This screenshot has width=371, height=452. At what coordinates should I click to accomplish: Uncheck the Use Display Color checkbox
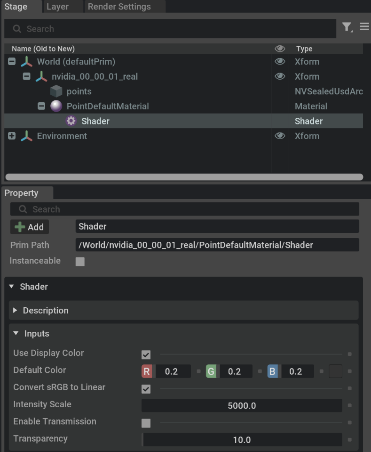146,353
